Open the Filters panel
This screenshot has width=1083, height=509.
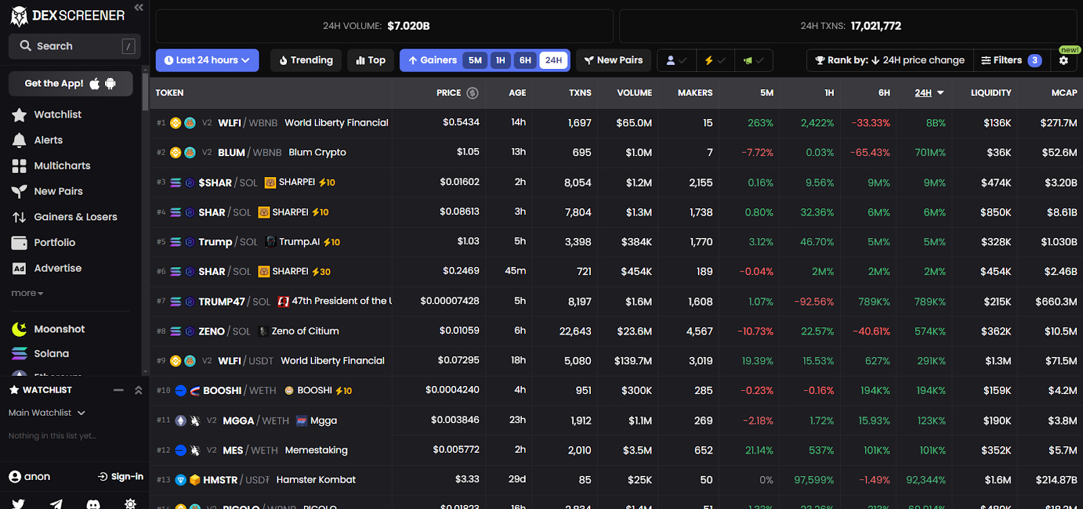coord(1011,60)
